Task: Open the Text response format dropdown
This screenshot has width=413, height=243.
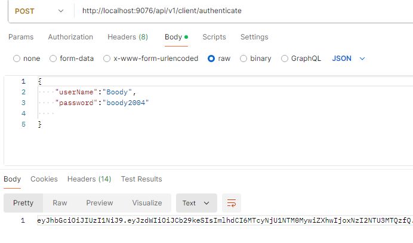Action: (x=196, y=203)
